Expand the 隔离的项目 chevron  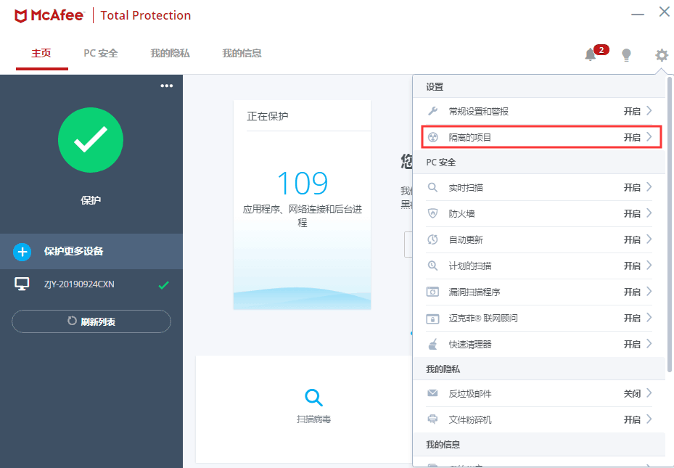[649, 137]
